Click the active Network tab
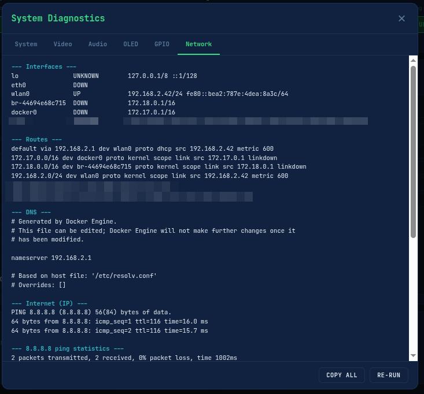This screenshot has width=424, height=394. click(x=198, y=44)
